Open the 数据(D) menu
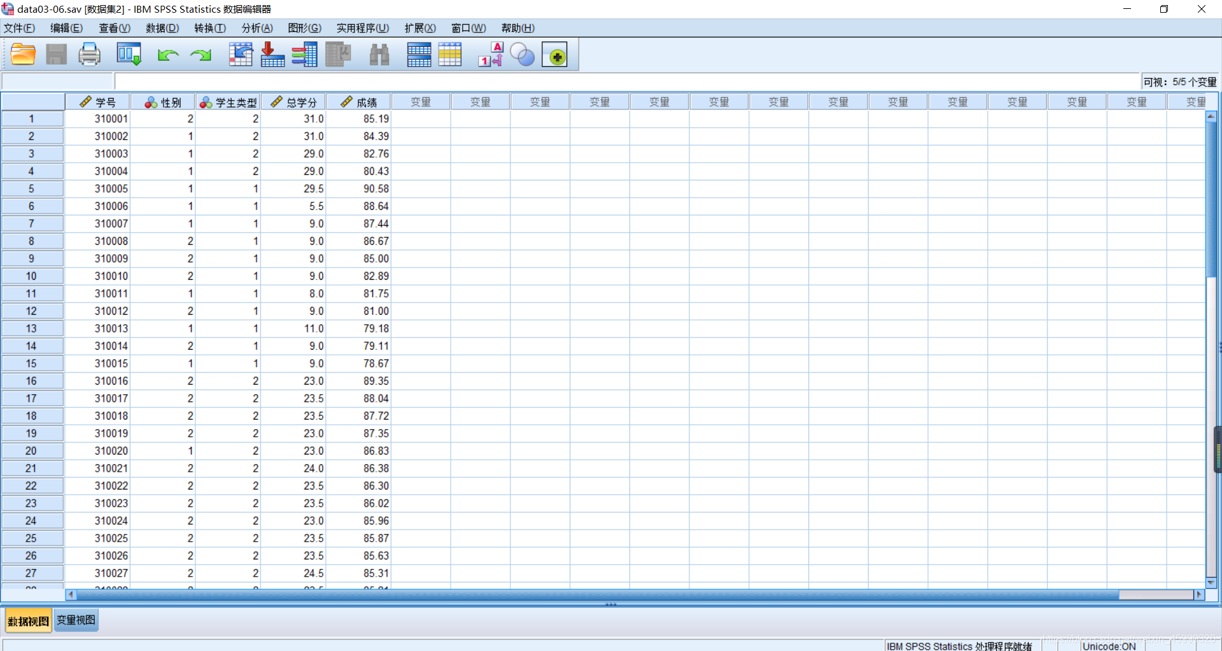 coord(162,28)
